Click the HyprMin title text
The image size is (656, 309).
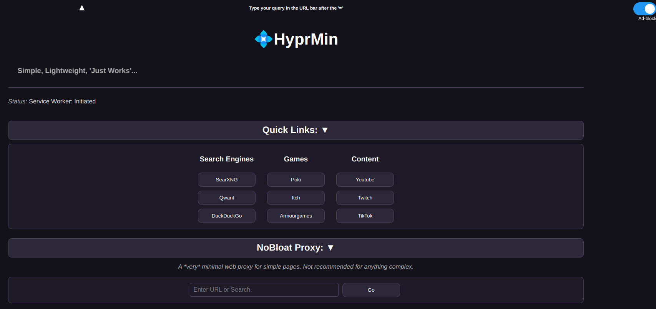(x=306, y=39)
